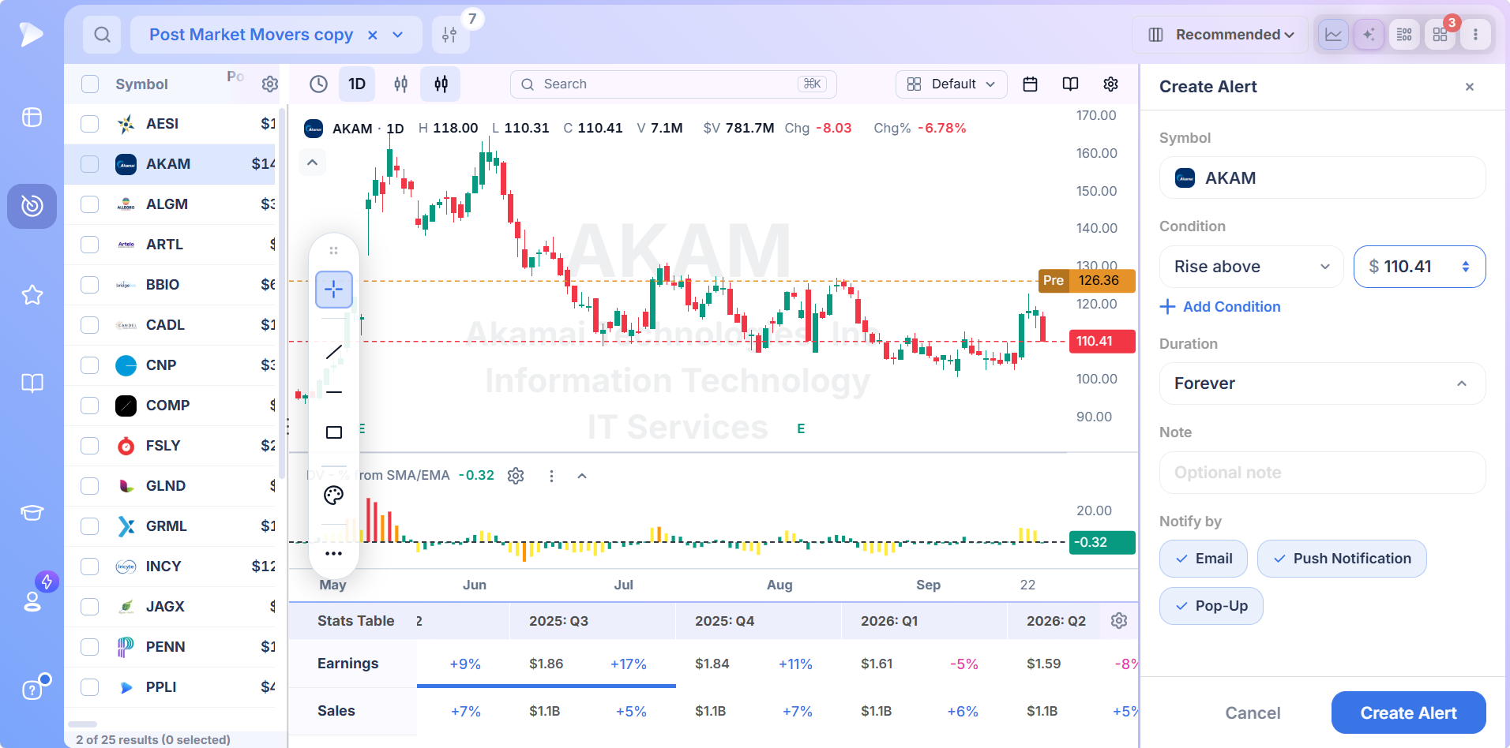This screenshot has width=1510, height=748.
Task: Open the clock time settings icon
Action: [x=318, y=84]
